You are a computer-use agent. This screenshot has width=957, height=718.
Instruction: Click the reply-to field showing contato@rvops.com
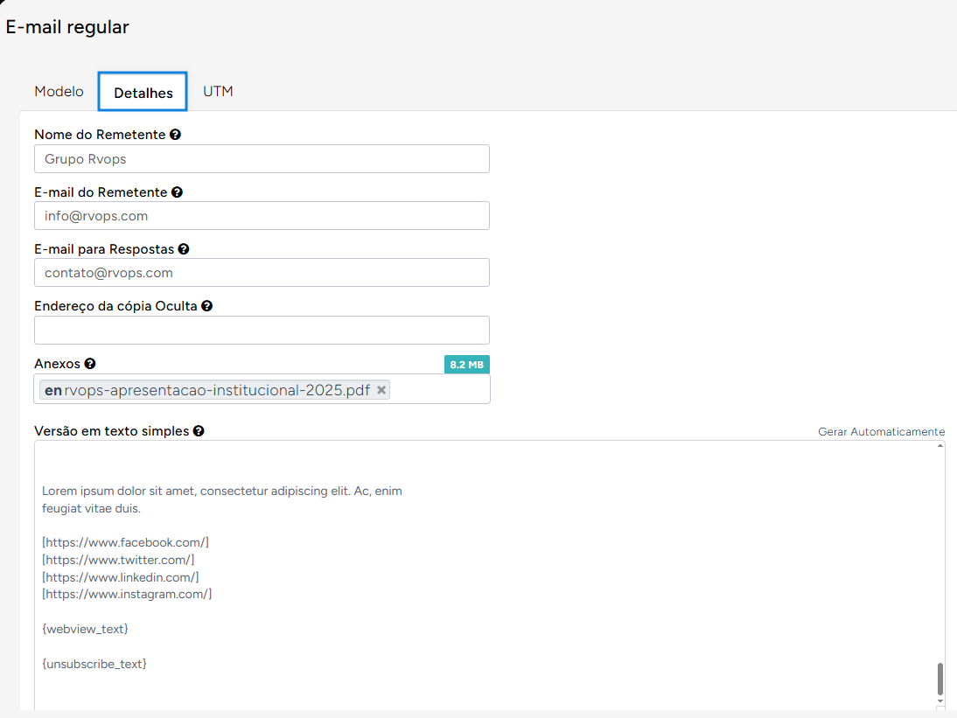262,273
